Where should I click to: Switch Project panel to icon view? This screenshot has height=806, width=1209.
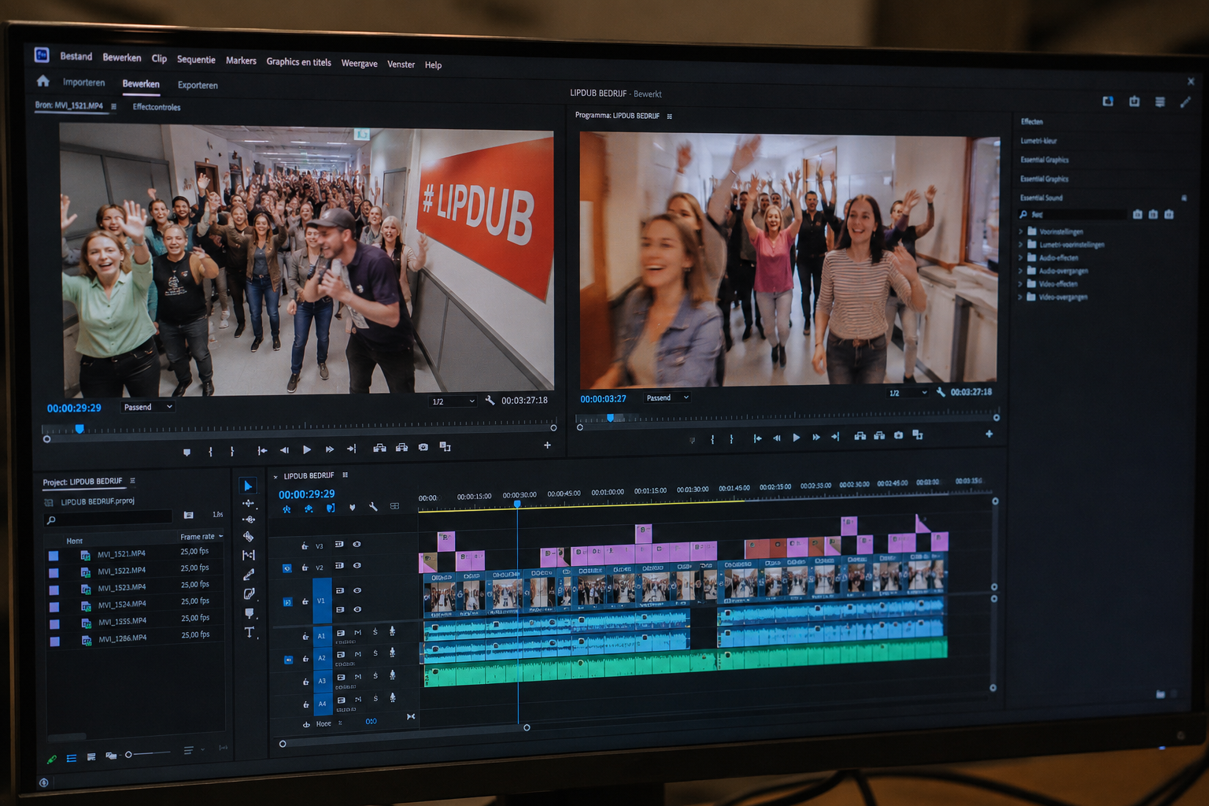pos(91,757)
